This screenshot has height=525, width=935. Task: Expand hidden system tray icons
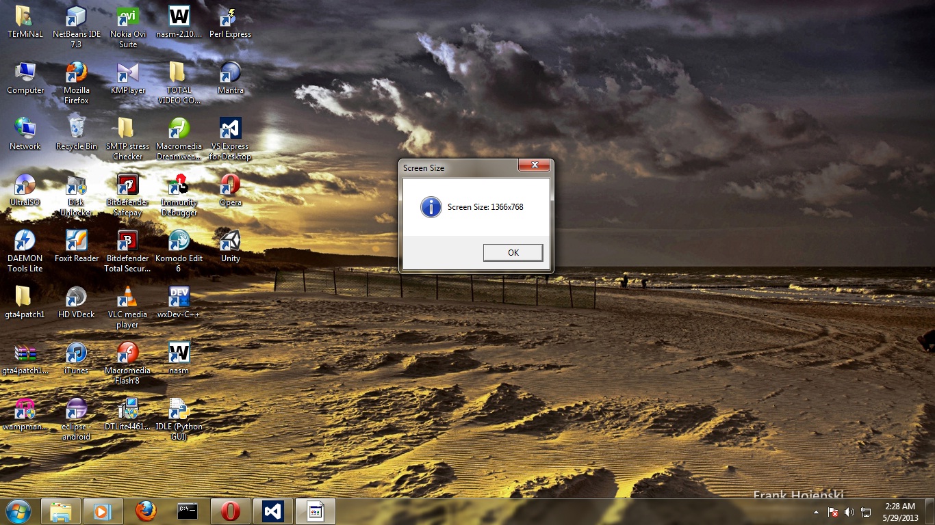(815, 511)
